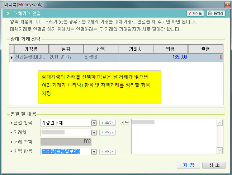The image size is (232, 175).
Task: Expand the 거래처 dropdown list
Action: pyautogui.click(x=94, y=133)
